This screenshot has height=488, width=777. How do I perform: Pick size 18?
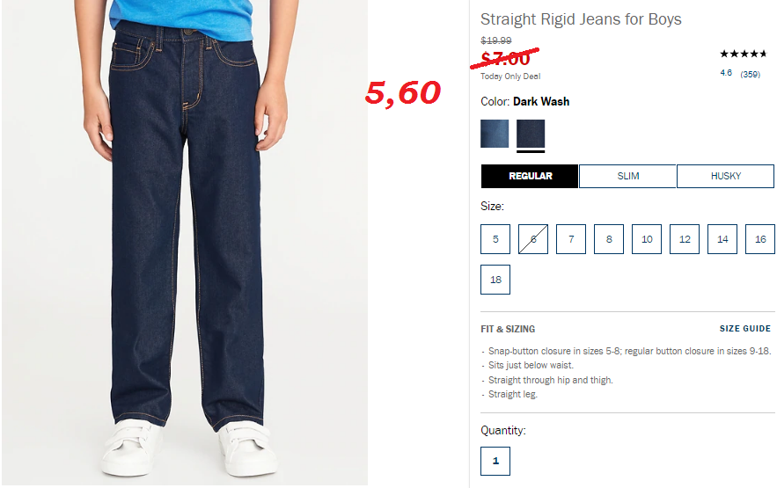click(495, 280)
